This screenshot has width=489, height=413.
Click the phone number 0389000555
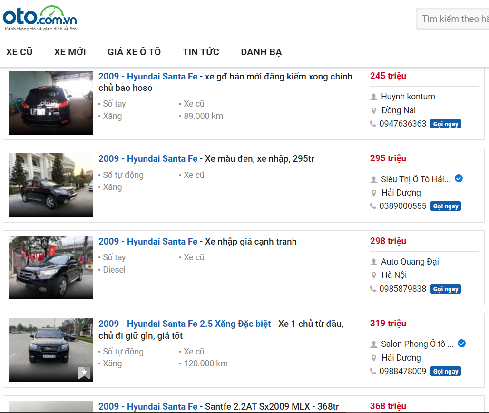pos(402,206)
